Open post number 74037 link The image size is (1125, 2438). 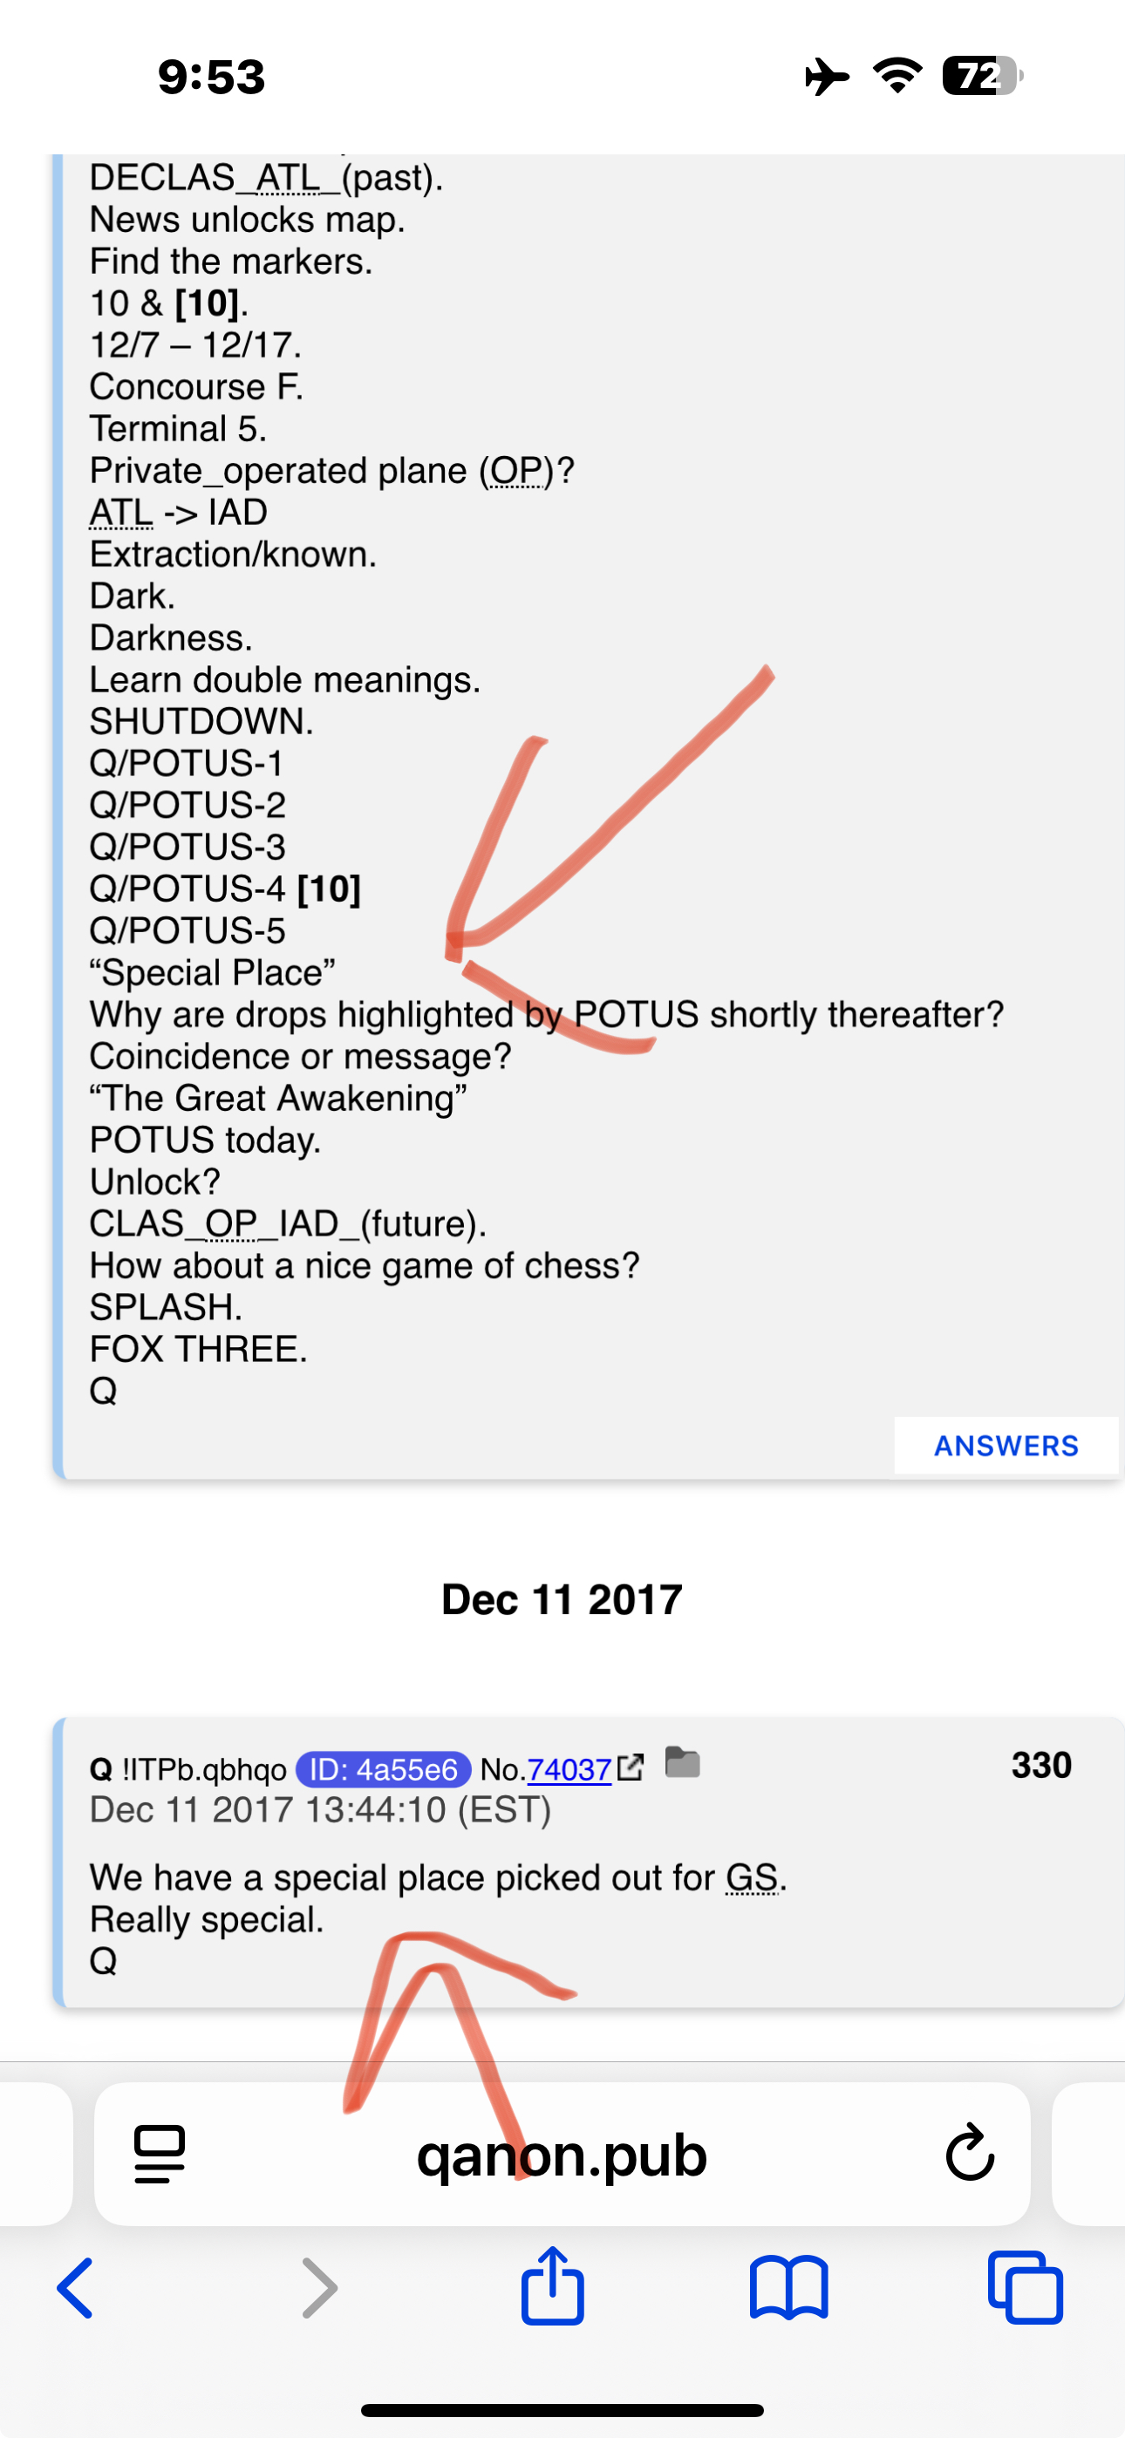click(569, 1769)
